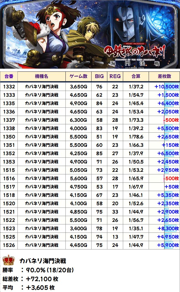Select machine number 1515 cell

click(9, 170)
